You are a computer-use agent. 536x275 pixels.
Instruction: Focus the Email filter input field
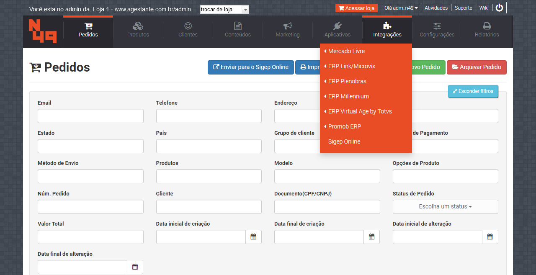coord(90,116)
